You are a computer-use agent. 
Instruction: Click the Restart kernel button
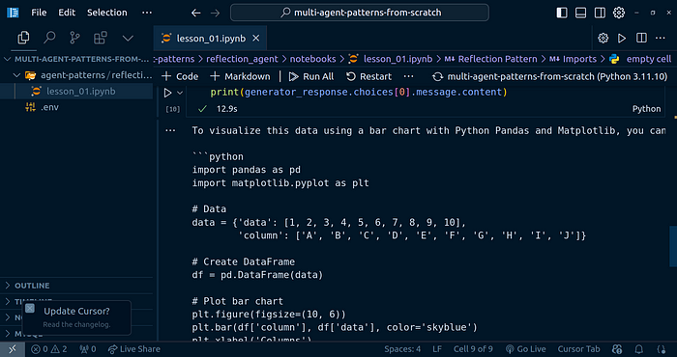pyautogui.click(x=369, y=76)
